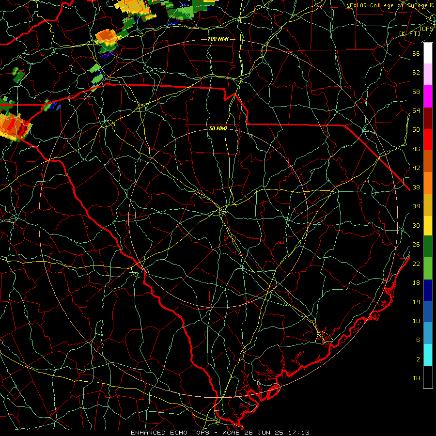The height and width of the screenshot is (436, 436).
Task: Select the '46' legend value
Action: pos(416,149)
